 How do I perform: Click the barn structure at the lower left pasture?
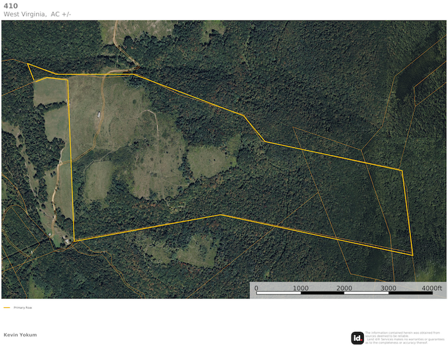point(67,241)
